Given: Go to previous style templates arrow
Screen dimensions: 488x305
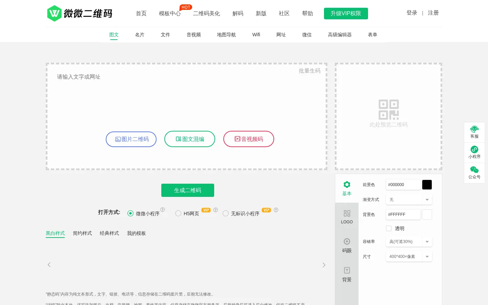Looking at the screenshot, I should pos(49,265).
